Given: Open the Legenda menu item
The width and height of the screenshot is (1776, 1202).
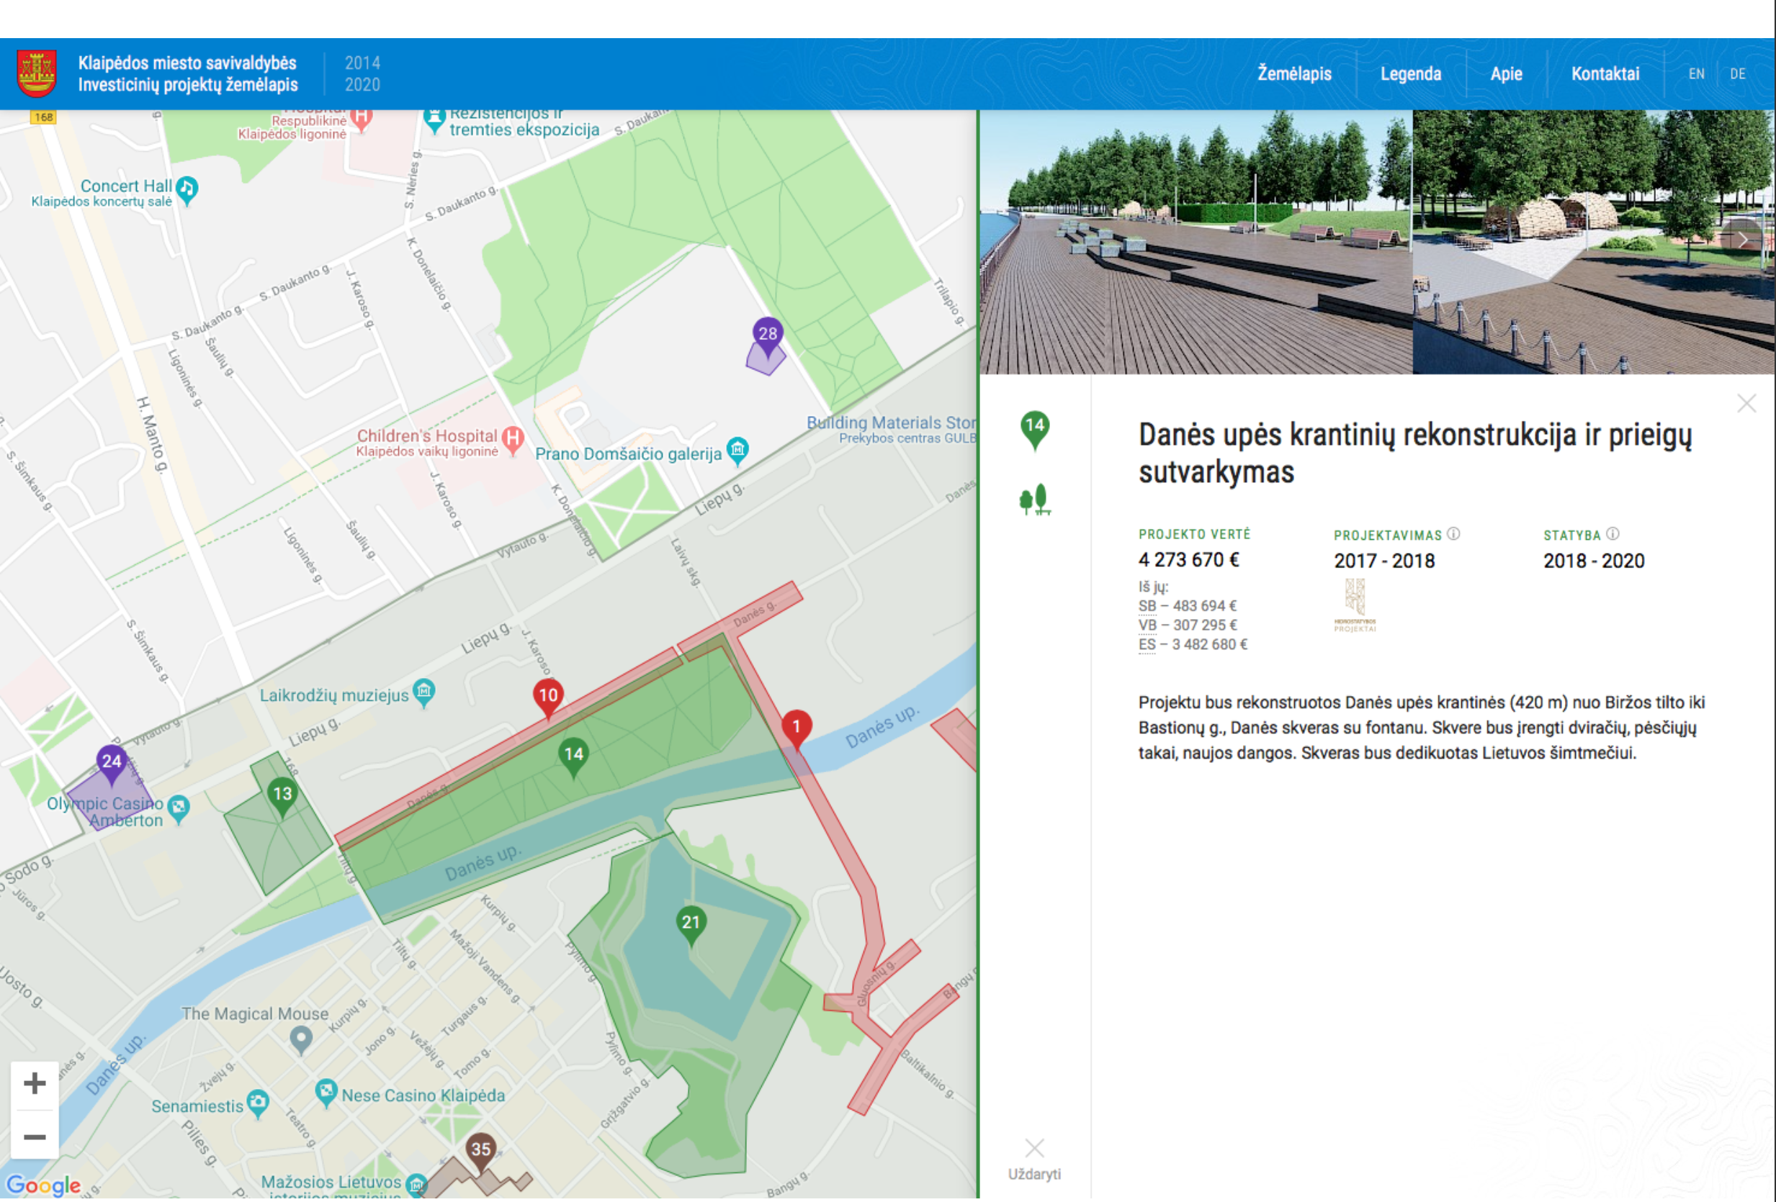Looking at the screenshot, I should [1411, 74].
